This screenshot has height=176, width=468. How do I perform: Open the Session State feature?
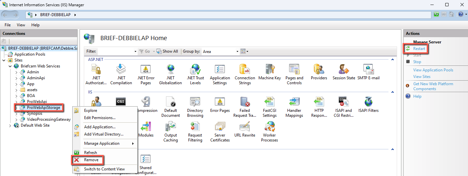coord(344,72)
